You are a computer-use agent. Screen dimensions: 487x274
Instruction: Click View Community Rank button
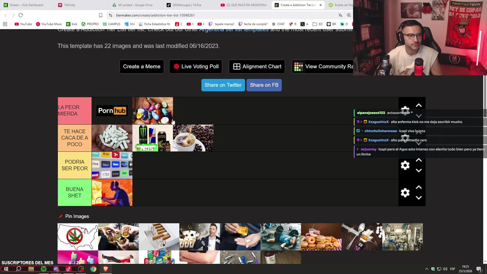pyautogui.click(x=323, y=67)
